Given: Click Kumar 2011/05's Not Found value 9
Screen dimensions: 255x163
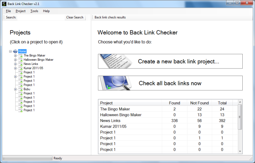Looking at the screenshot, I should tap(200, 126).
